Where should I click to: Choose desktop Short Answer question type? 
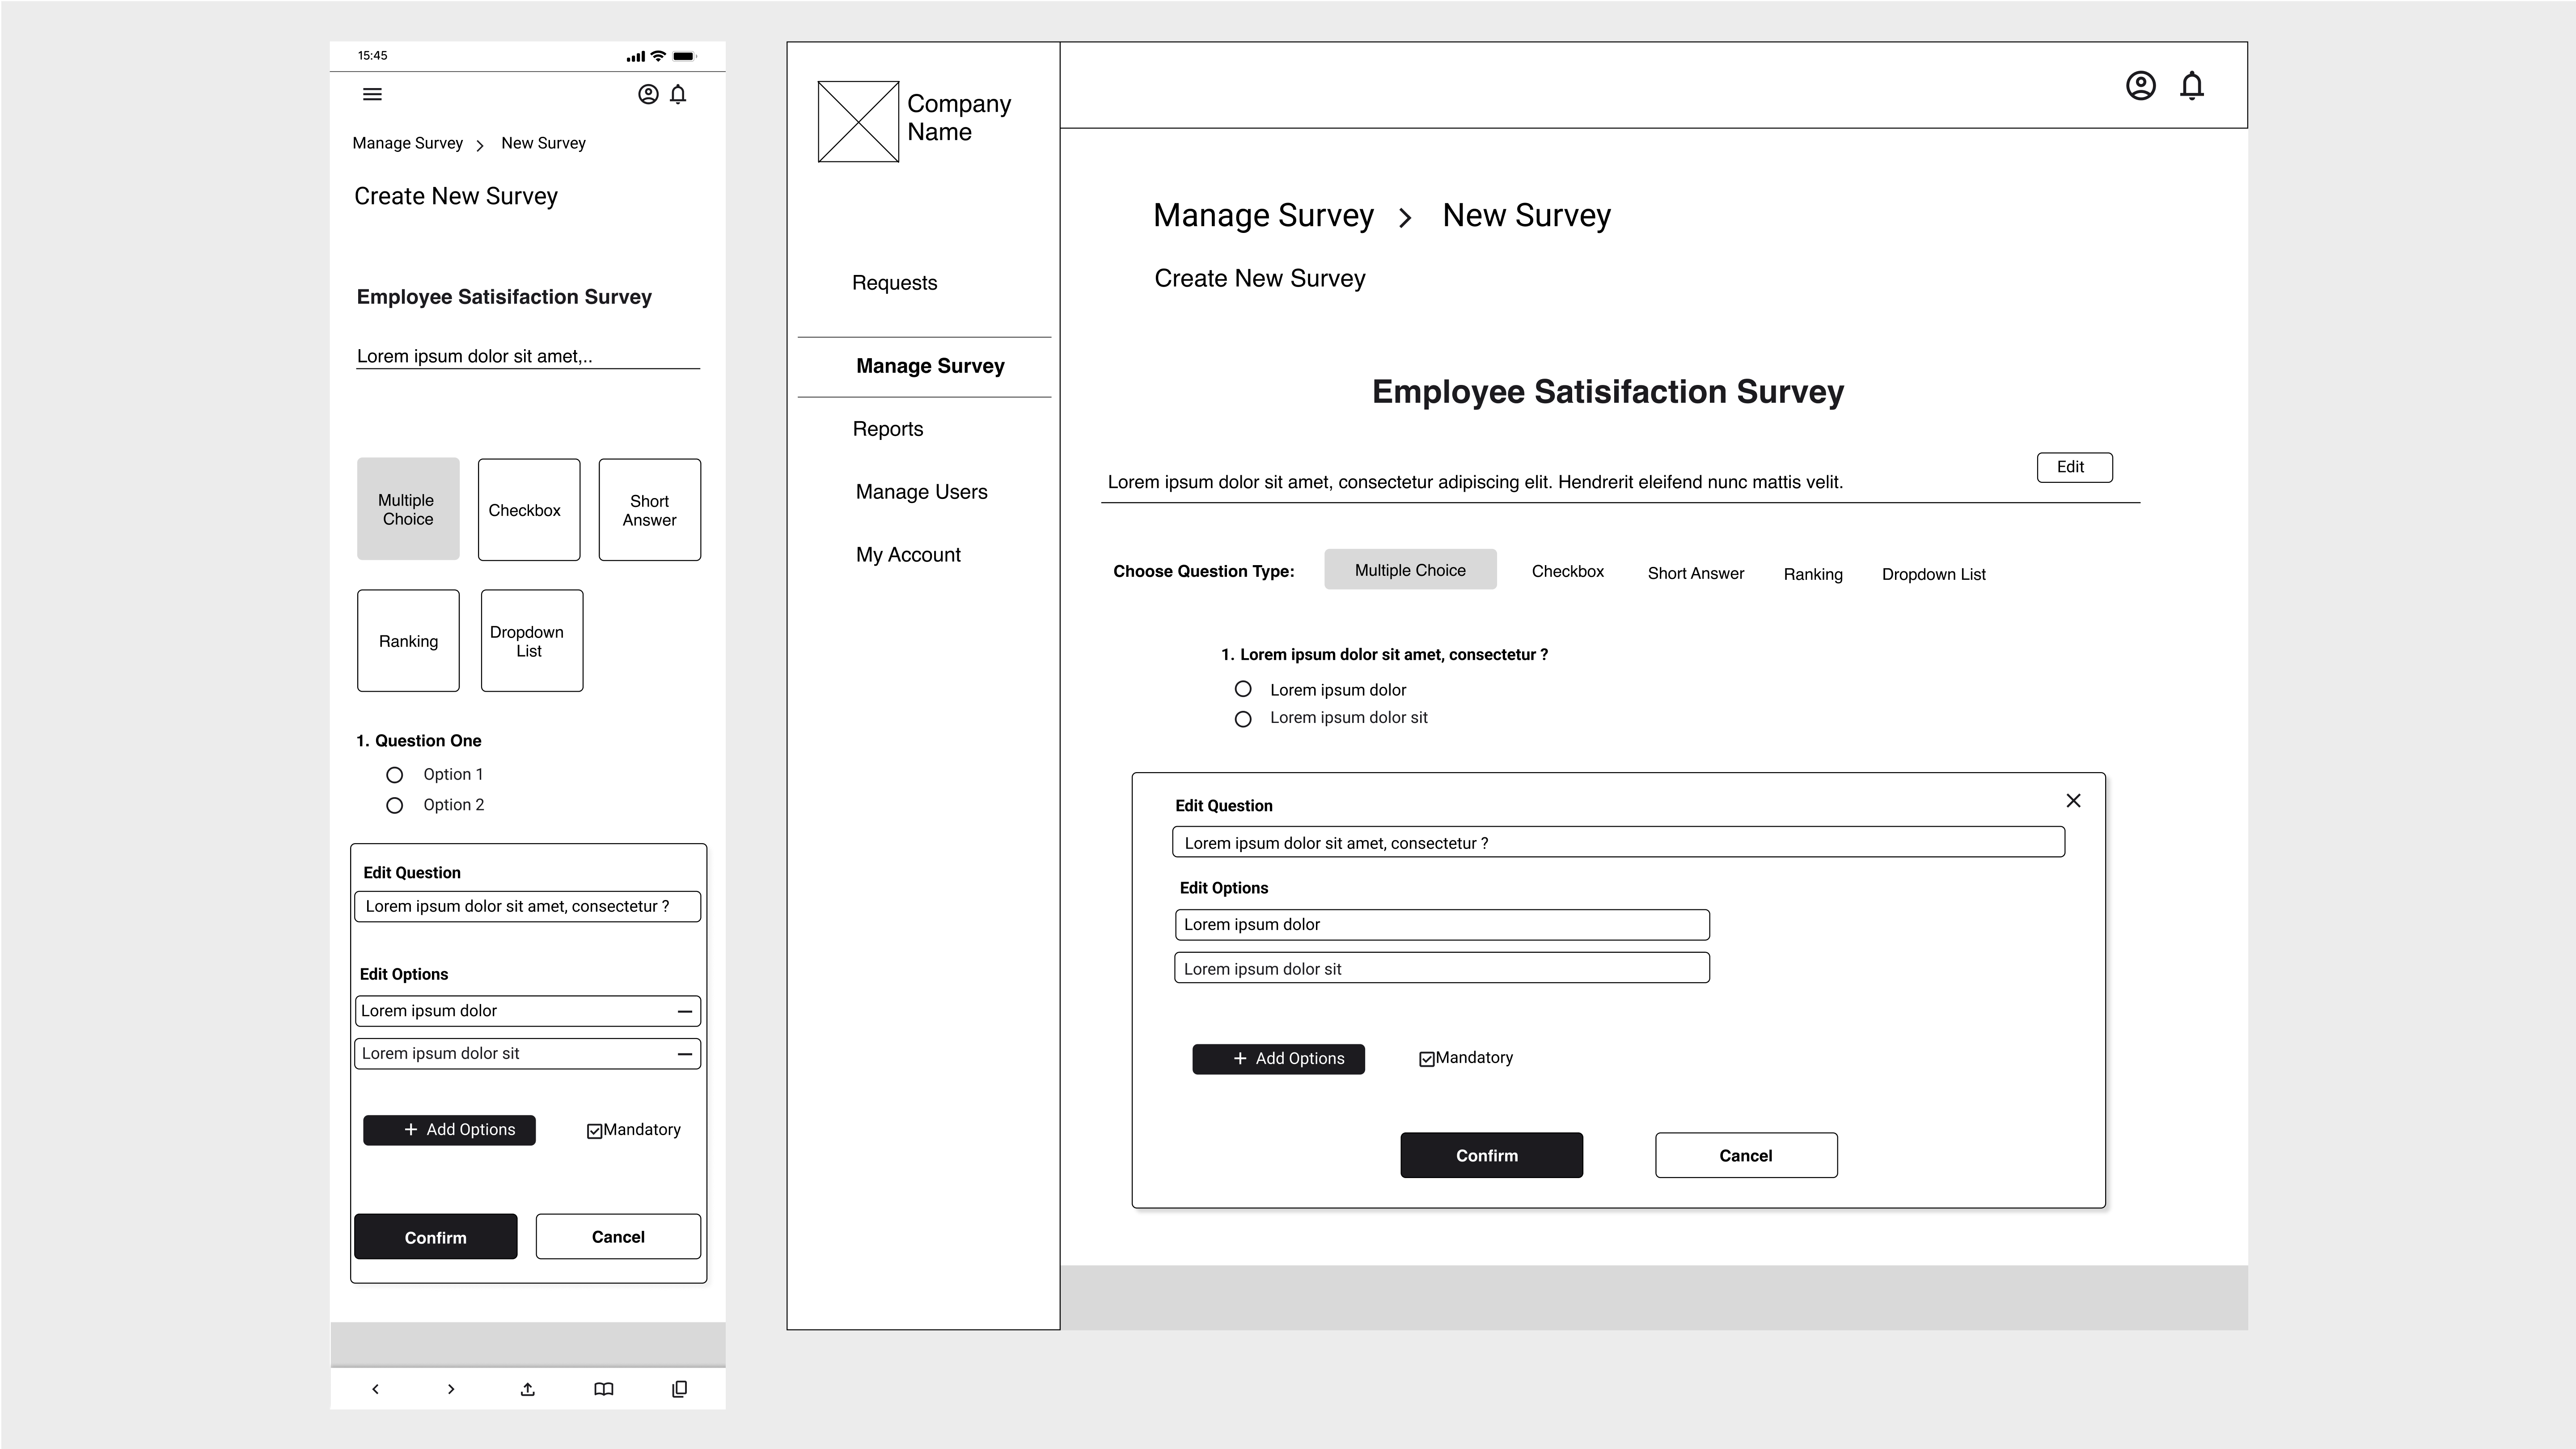(x=1695, y=573)
